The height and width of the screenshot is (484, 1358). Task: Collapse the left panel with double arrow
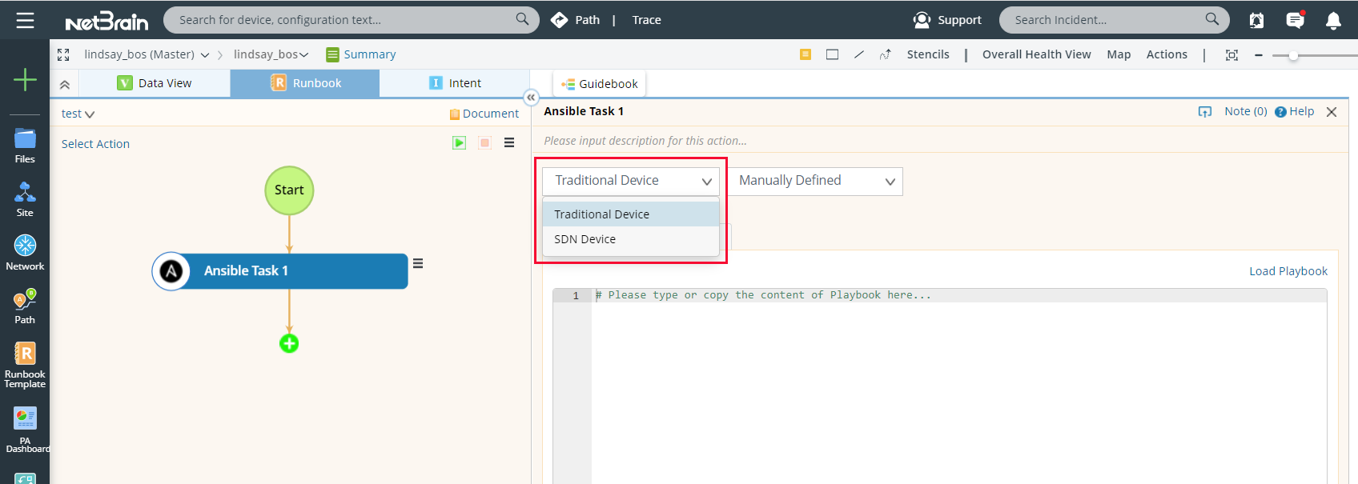[x=531, y=98]
